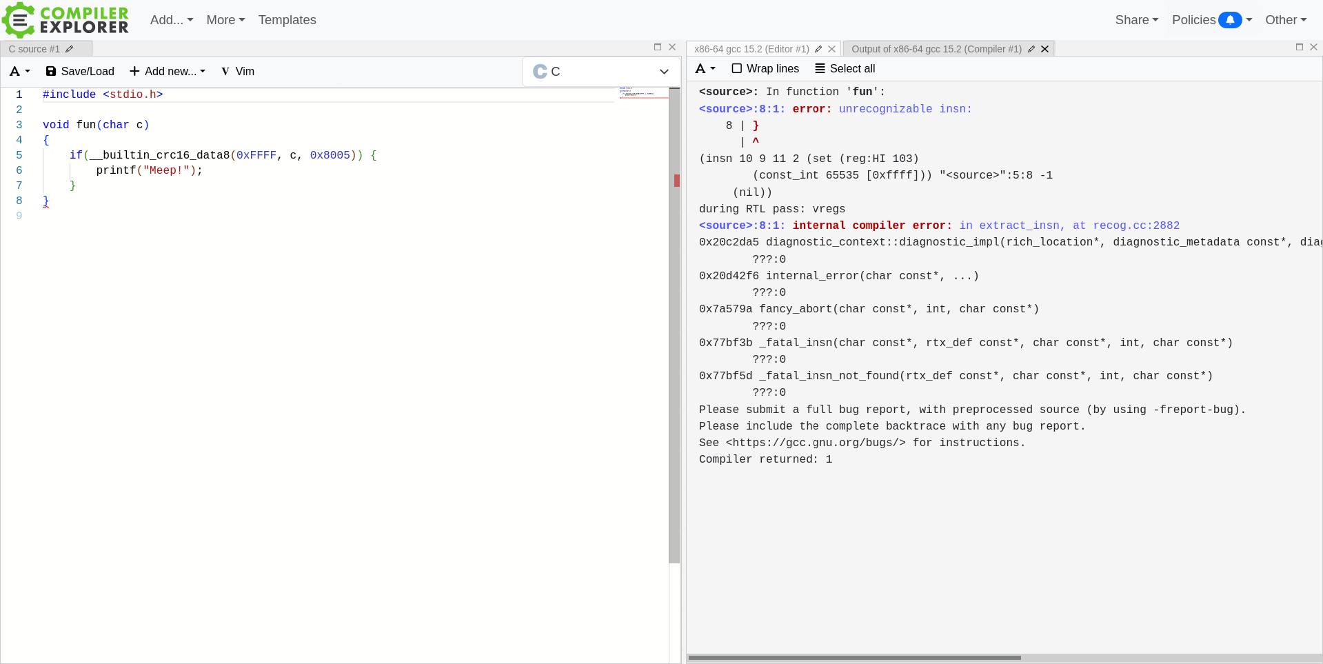Click 'Compiler returned: 1' output text
This screenshot has height=664, width=1323.
point(766,459)
